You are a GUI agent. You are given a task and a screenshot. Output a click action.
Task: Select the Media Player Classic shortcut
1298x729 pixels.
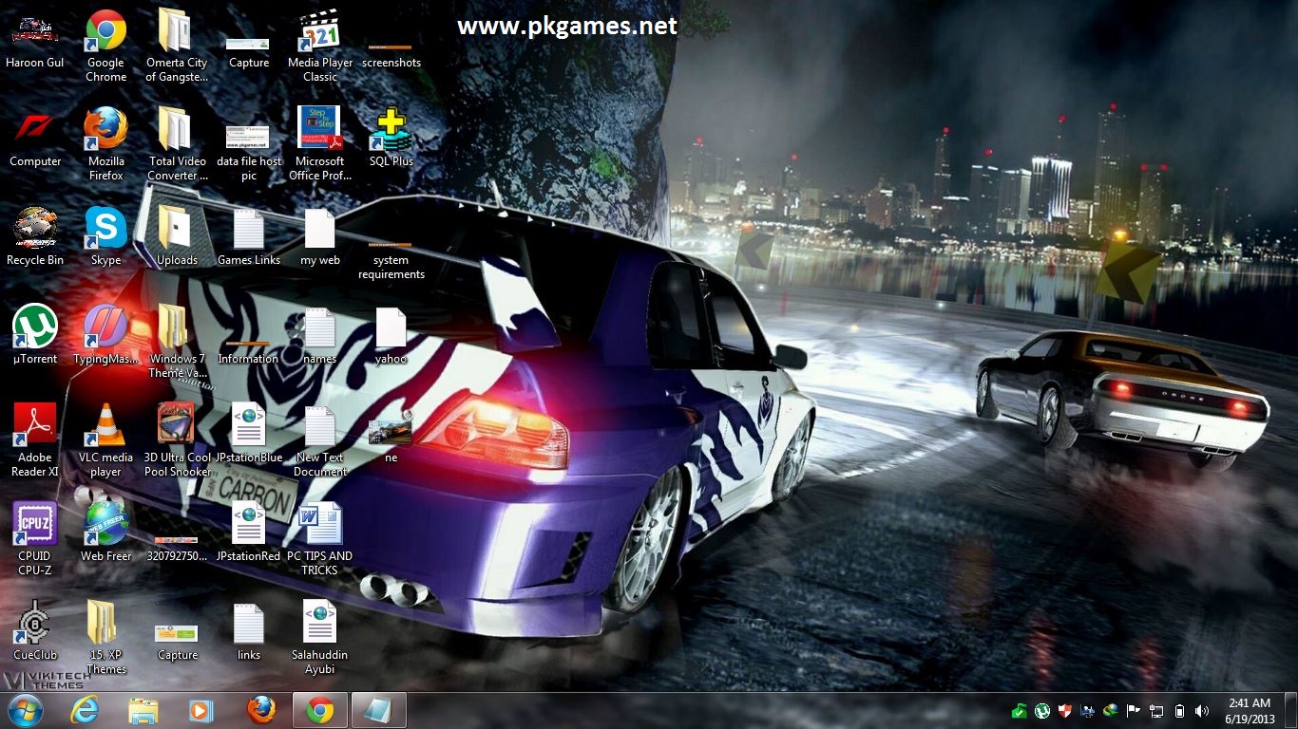[x=320, y=45]
